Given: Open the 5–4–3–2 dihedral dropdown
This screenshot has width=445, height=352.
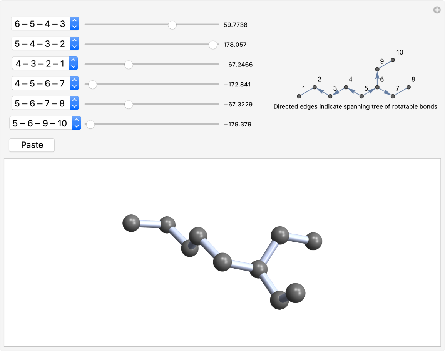Looking at the screenshot, I should [x=45, y=44].
